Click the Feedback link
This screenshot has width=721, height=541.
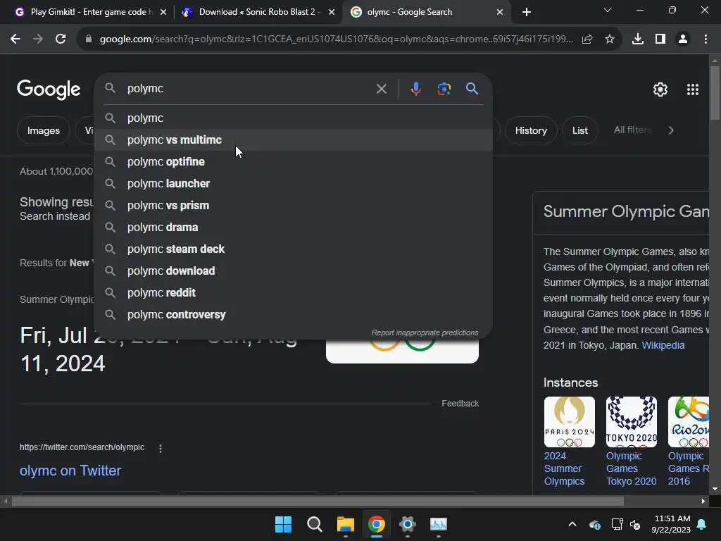click(460, 404)
